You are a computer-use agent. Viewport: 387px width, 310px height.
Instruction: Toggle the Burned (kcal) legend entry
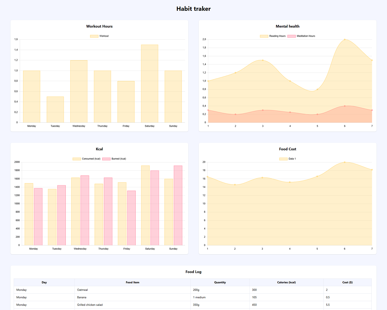click(x=114, y=159)
